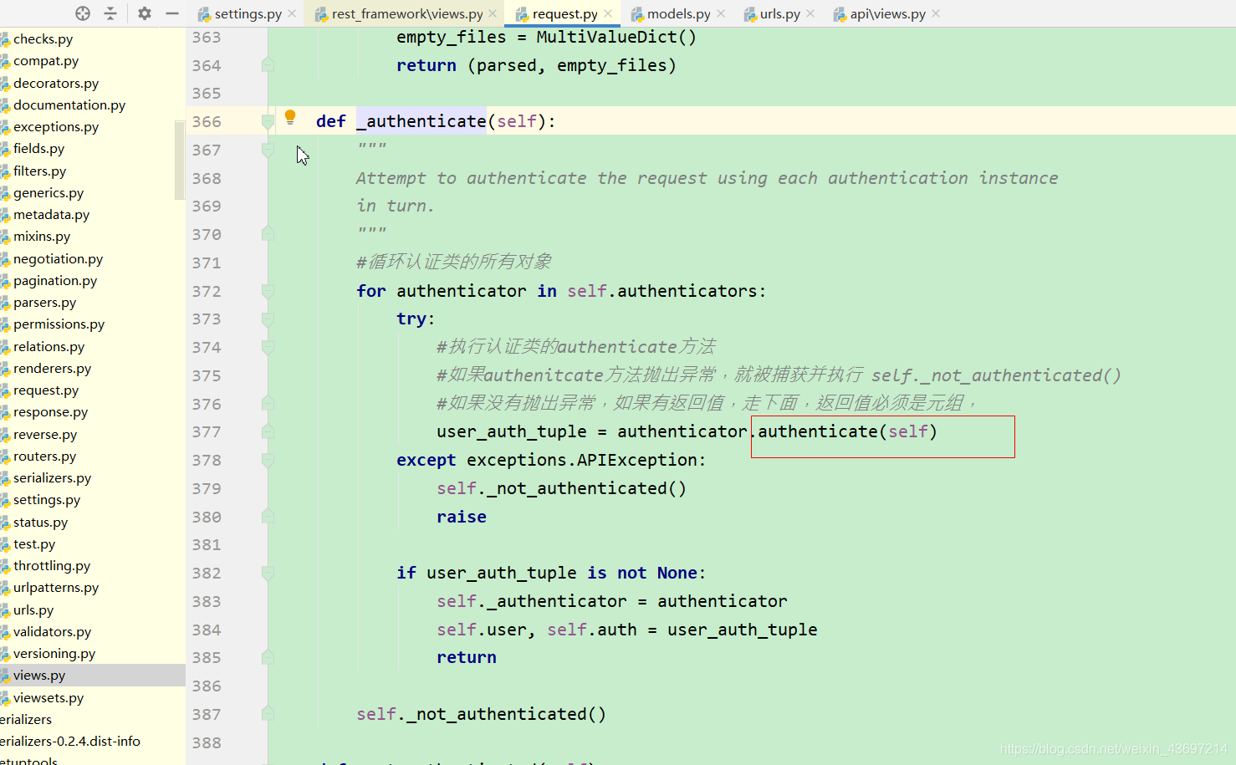Select test.py file

(34, 543)
